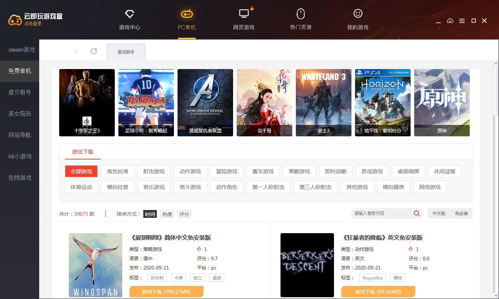Filter by 养成游戏 category

[372, 171]
